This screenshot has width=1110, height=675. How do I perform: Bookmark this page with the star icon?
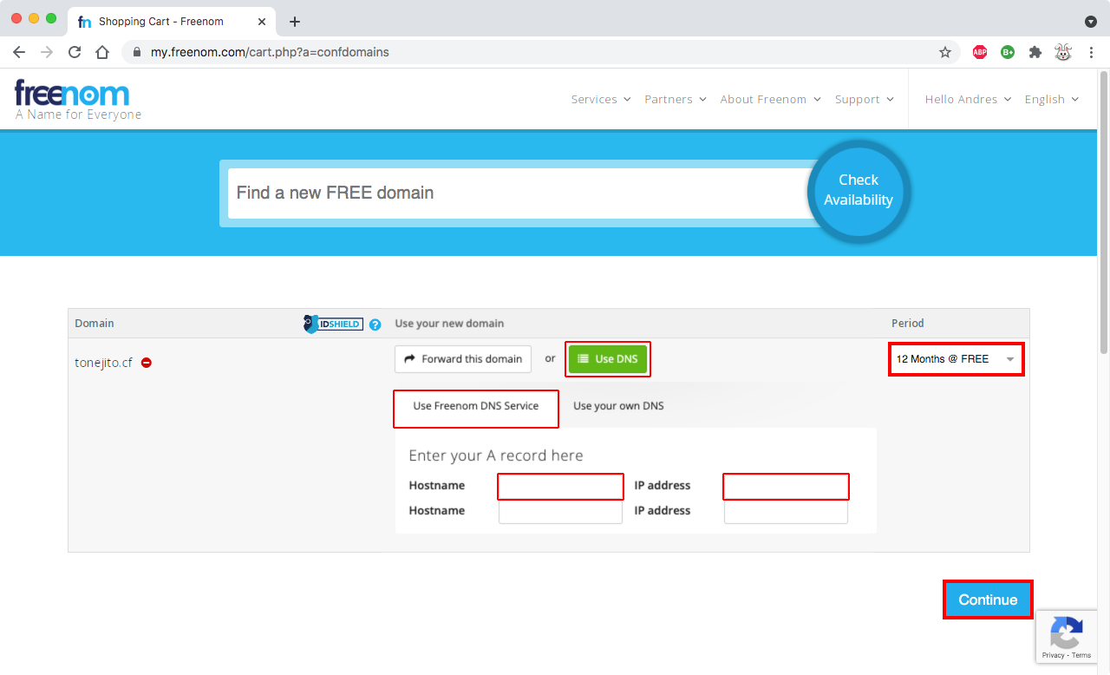(945, 52)
